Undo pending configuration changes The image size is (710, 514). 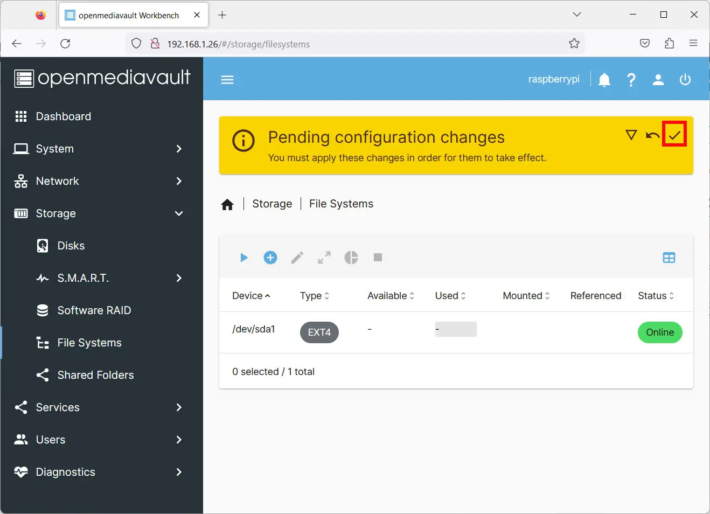coord(652,135)
